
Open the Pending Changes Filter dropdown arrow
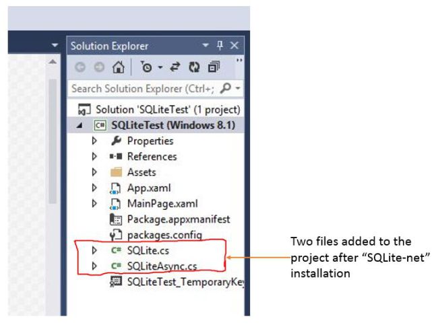click(x=160, y=67)
